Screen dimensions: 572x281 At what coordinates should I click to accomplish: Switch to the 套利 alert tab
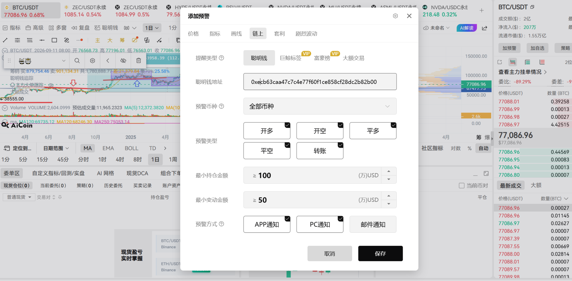pos(279,34)
